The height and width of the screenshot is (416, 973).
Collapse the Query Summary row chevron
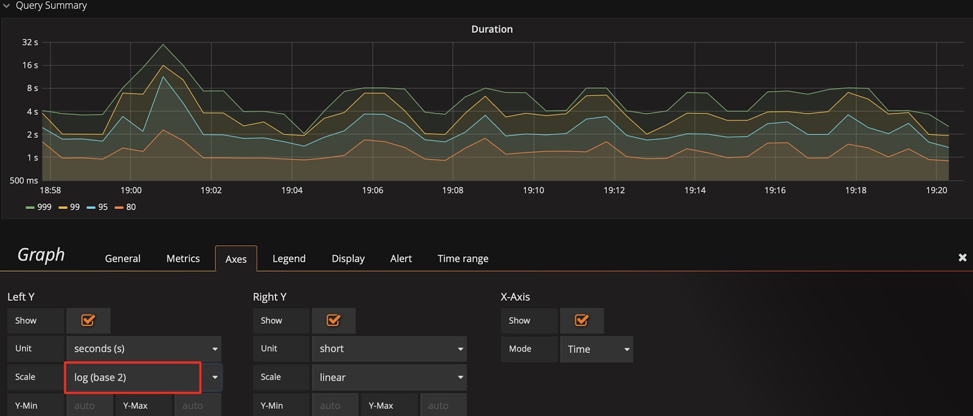tap(7, 6)
